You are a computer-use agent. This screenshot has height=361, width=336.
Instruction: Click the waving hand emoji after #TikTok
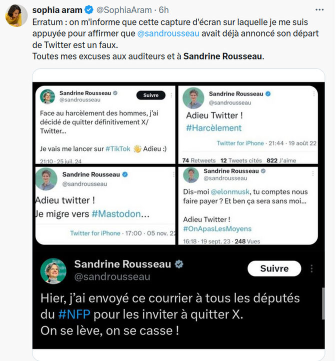[x=137, y=149]
